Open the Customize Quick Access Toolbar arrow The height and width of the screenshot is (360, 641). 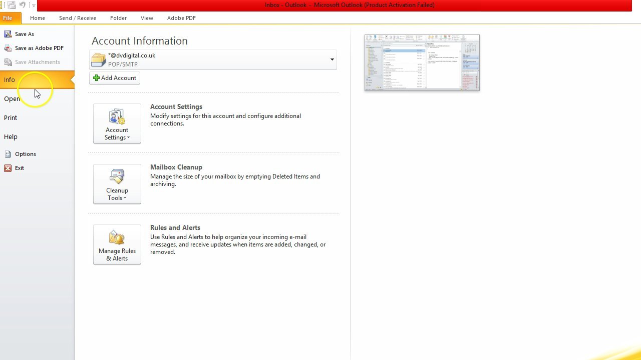point(34,5)
